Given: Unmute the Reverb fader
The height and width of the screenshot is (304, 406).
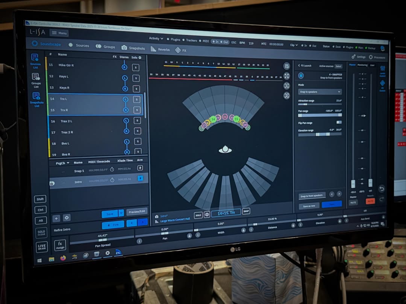Looking at the screenshot, I should 370,201.
